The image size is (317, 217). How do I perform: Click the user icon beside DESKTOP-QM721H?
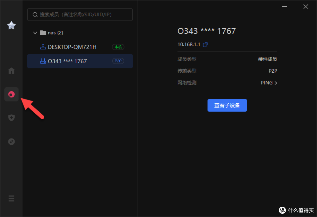[43, 47]
